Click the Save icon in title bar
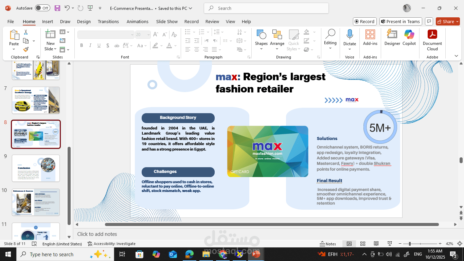 pos(57,8)
